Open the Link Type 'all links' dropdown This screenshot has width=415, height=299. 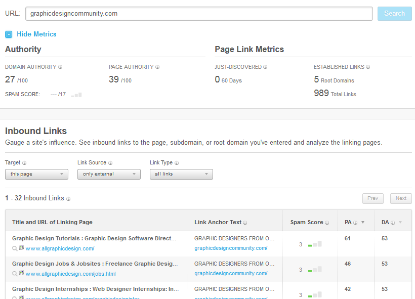coord(181,174)
